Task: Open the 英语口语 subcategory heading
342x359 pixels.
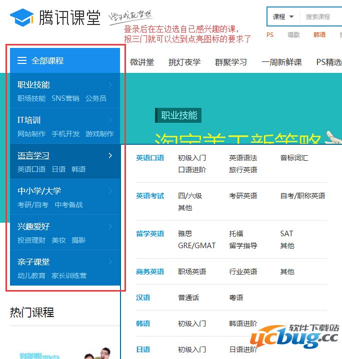Action: click(x=150, y=158)
